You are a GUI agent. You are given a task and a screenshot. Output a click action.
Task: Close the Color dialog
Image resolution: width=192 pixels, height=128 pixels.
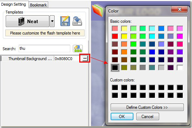click(x=179, y=9)
